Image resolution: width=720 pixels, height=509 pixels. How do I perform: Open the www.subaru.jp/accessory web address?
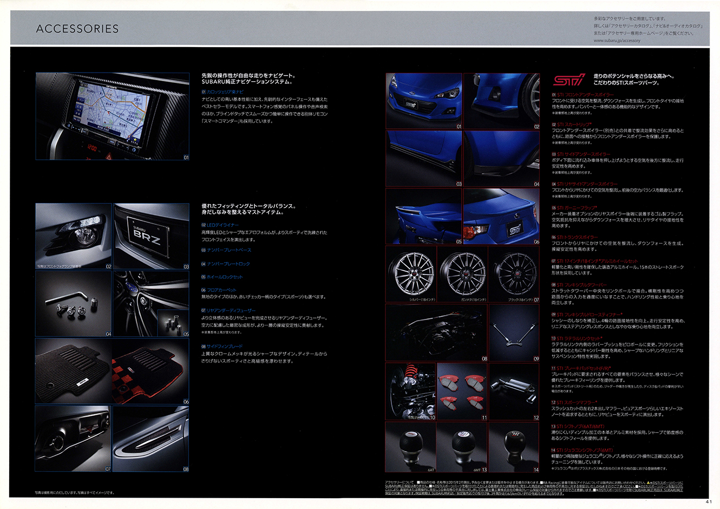coord(617,41)
